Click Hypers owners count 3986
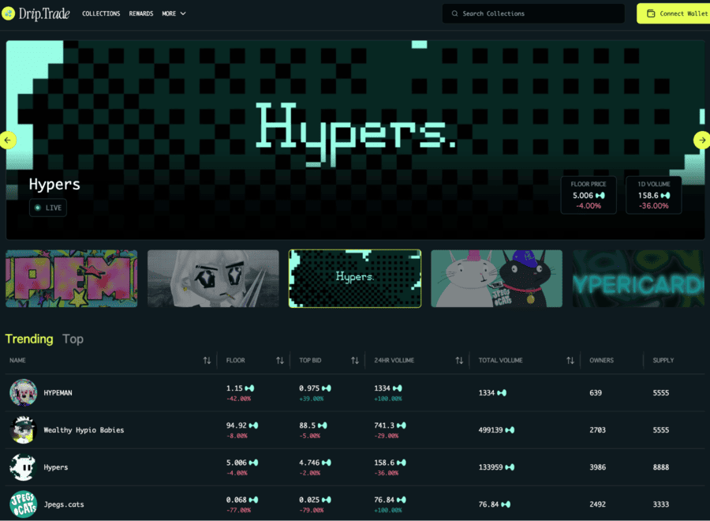Screen dimensions: 710x521 [x=597, y=467]
